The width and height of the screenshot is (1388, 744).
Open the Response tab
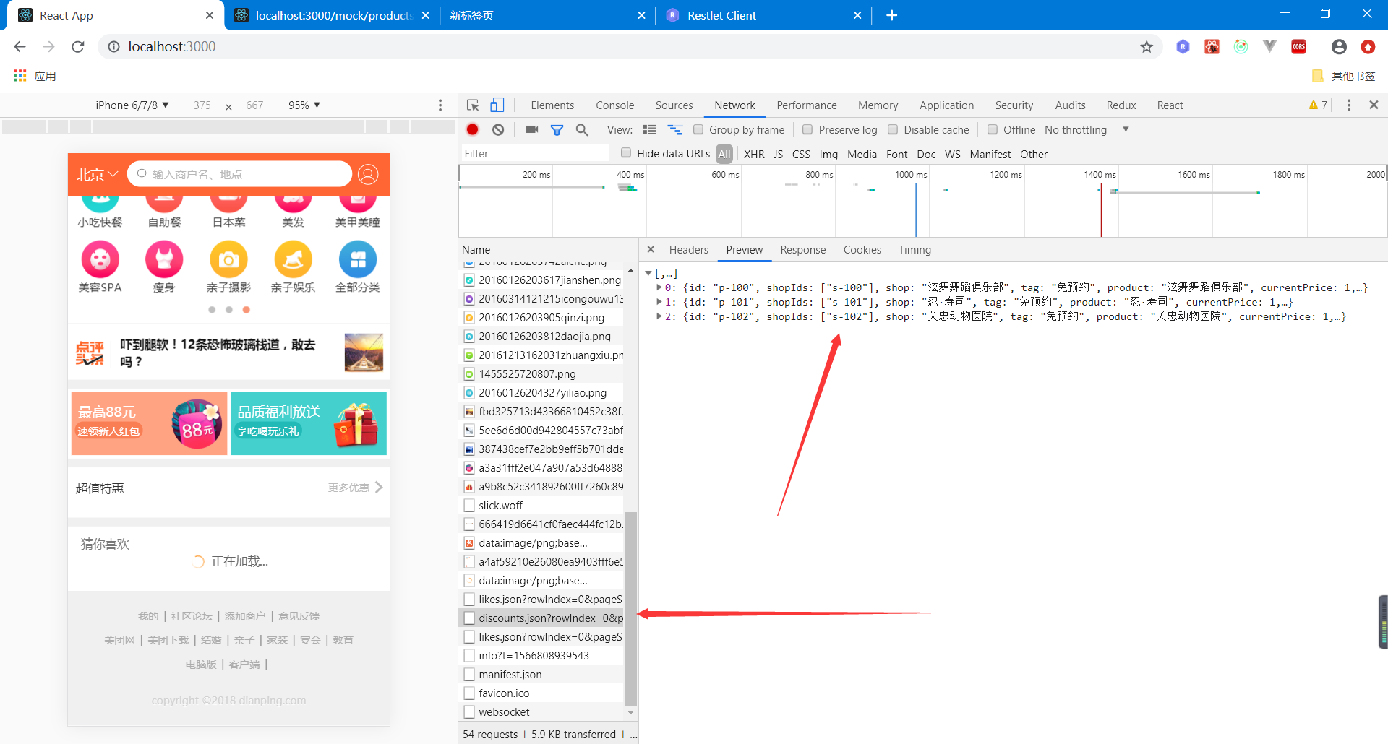click(x=802, y=250)
